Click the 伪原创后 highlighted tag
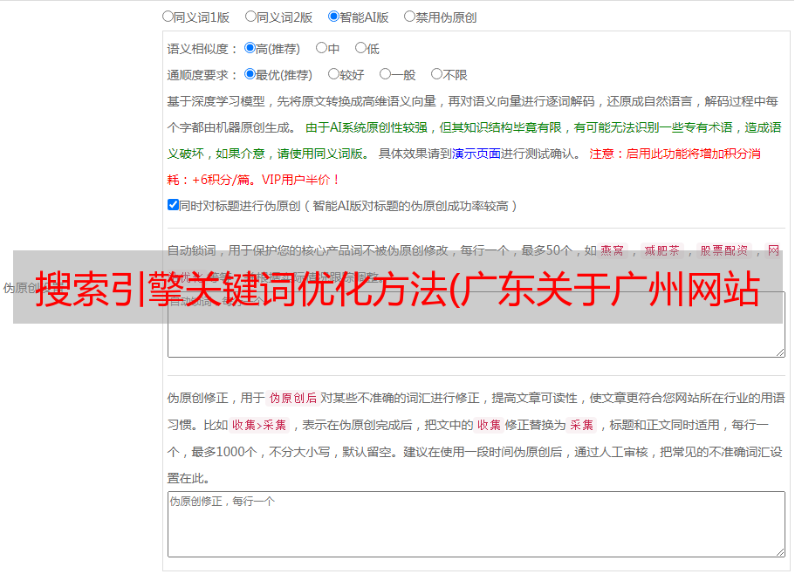This screenshot has width=795, height=574. [293, 398]
